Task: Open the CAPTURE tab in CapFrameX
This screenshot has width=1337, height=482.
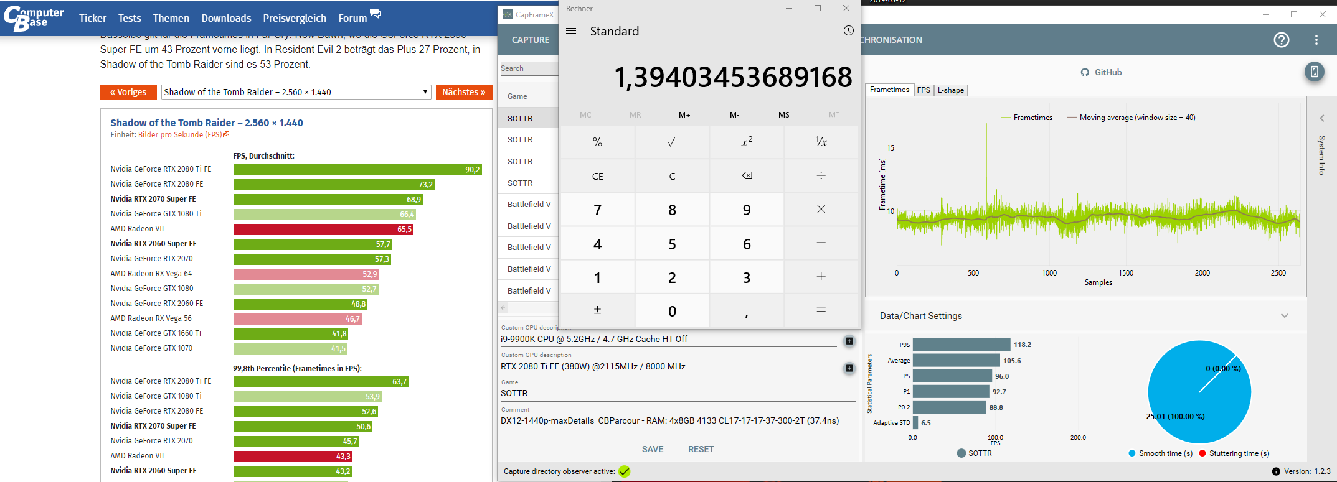Action: point(530,40)
